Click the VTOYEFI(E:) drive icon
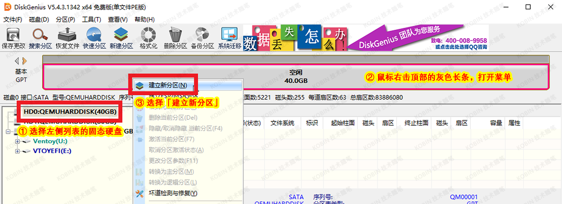 click(27, 151)
